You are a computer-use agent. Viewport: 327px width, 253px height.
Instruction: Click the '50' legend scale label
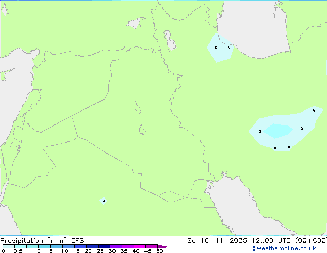159,251
